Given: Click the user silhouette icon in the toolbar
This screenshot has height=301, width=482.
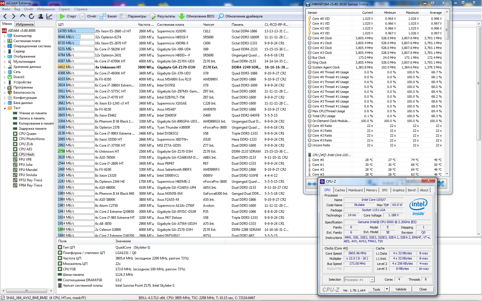Looking at the screenshot, I should (41, 16).
